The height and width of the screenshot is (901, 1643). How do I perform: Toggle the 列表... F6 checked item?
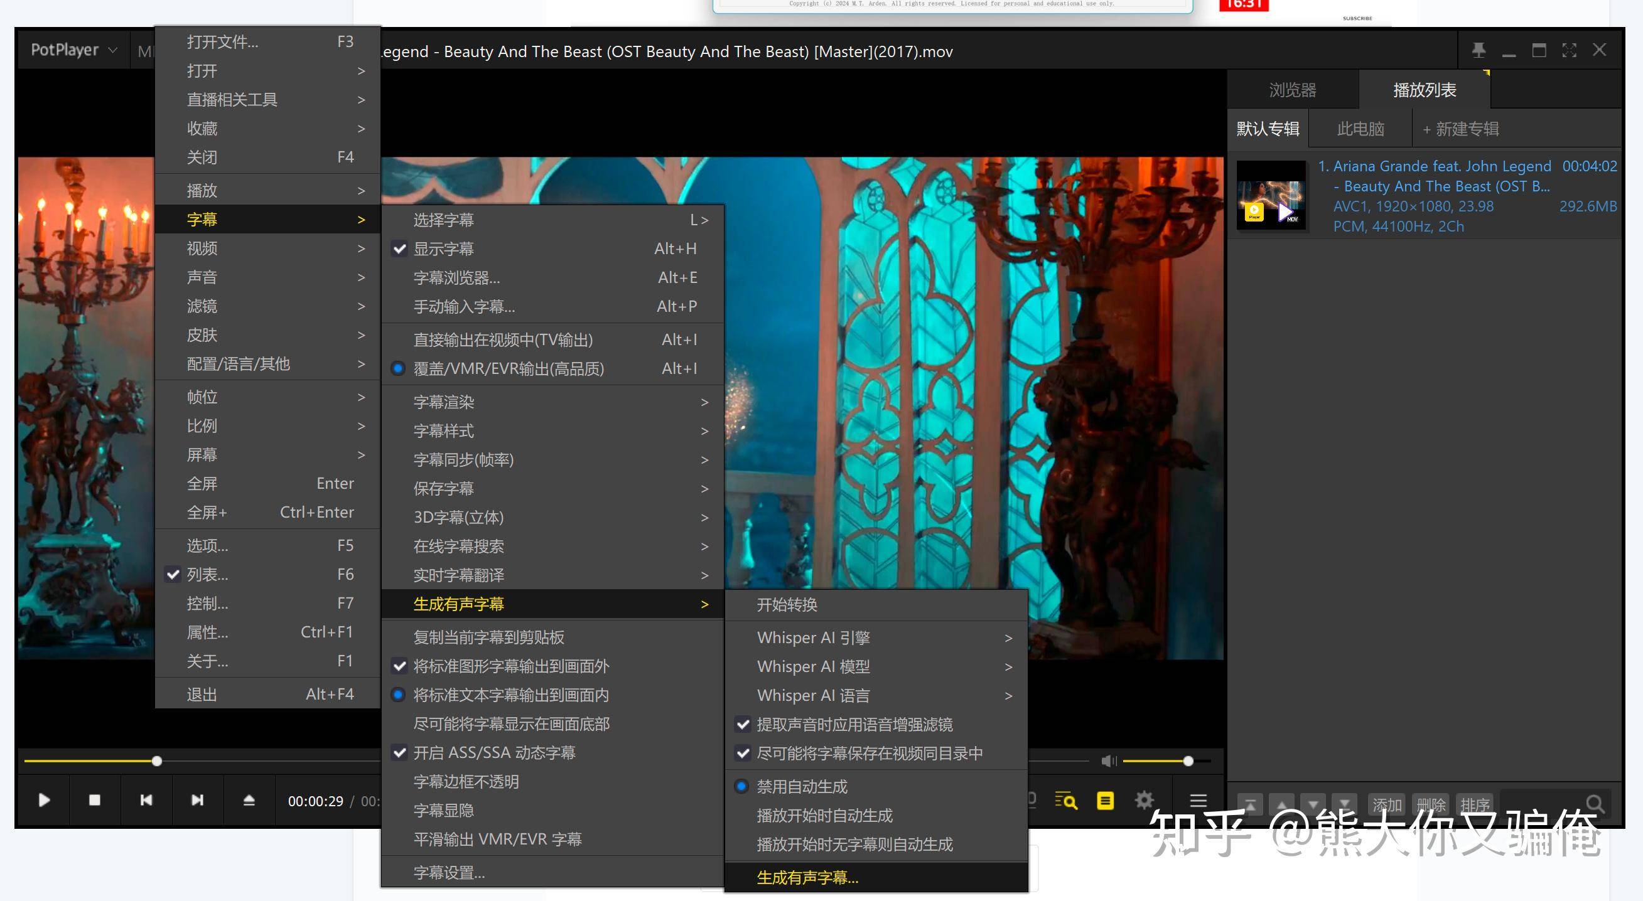click(268, 575)
